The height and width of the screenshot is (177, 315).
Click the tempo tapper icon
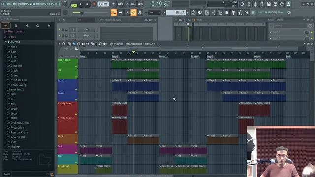point(240,13)
